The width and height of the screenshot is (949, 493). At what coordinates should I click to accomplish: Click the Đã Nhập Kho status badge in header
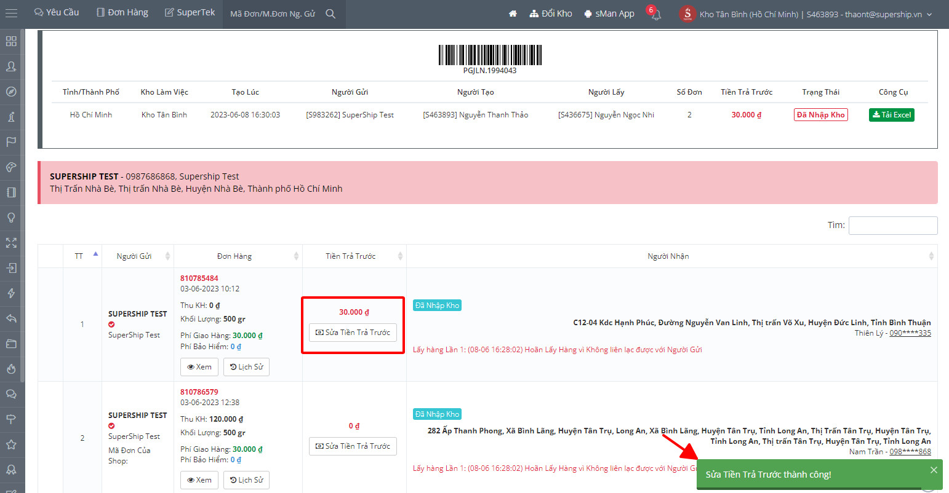(x=821, y=115)
